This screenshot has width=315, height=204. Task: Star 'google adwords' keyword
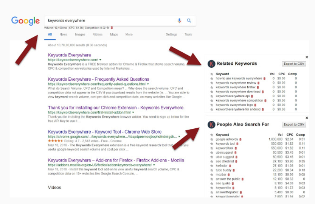pos(212,140)
